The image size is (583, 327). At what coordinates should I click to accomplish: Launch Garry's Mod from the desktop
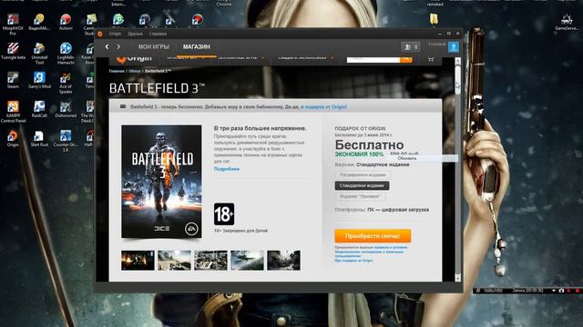pos(39,80)
